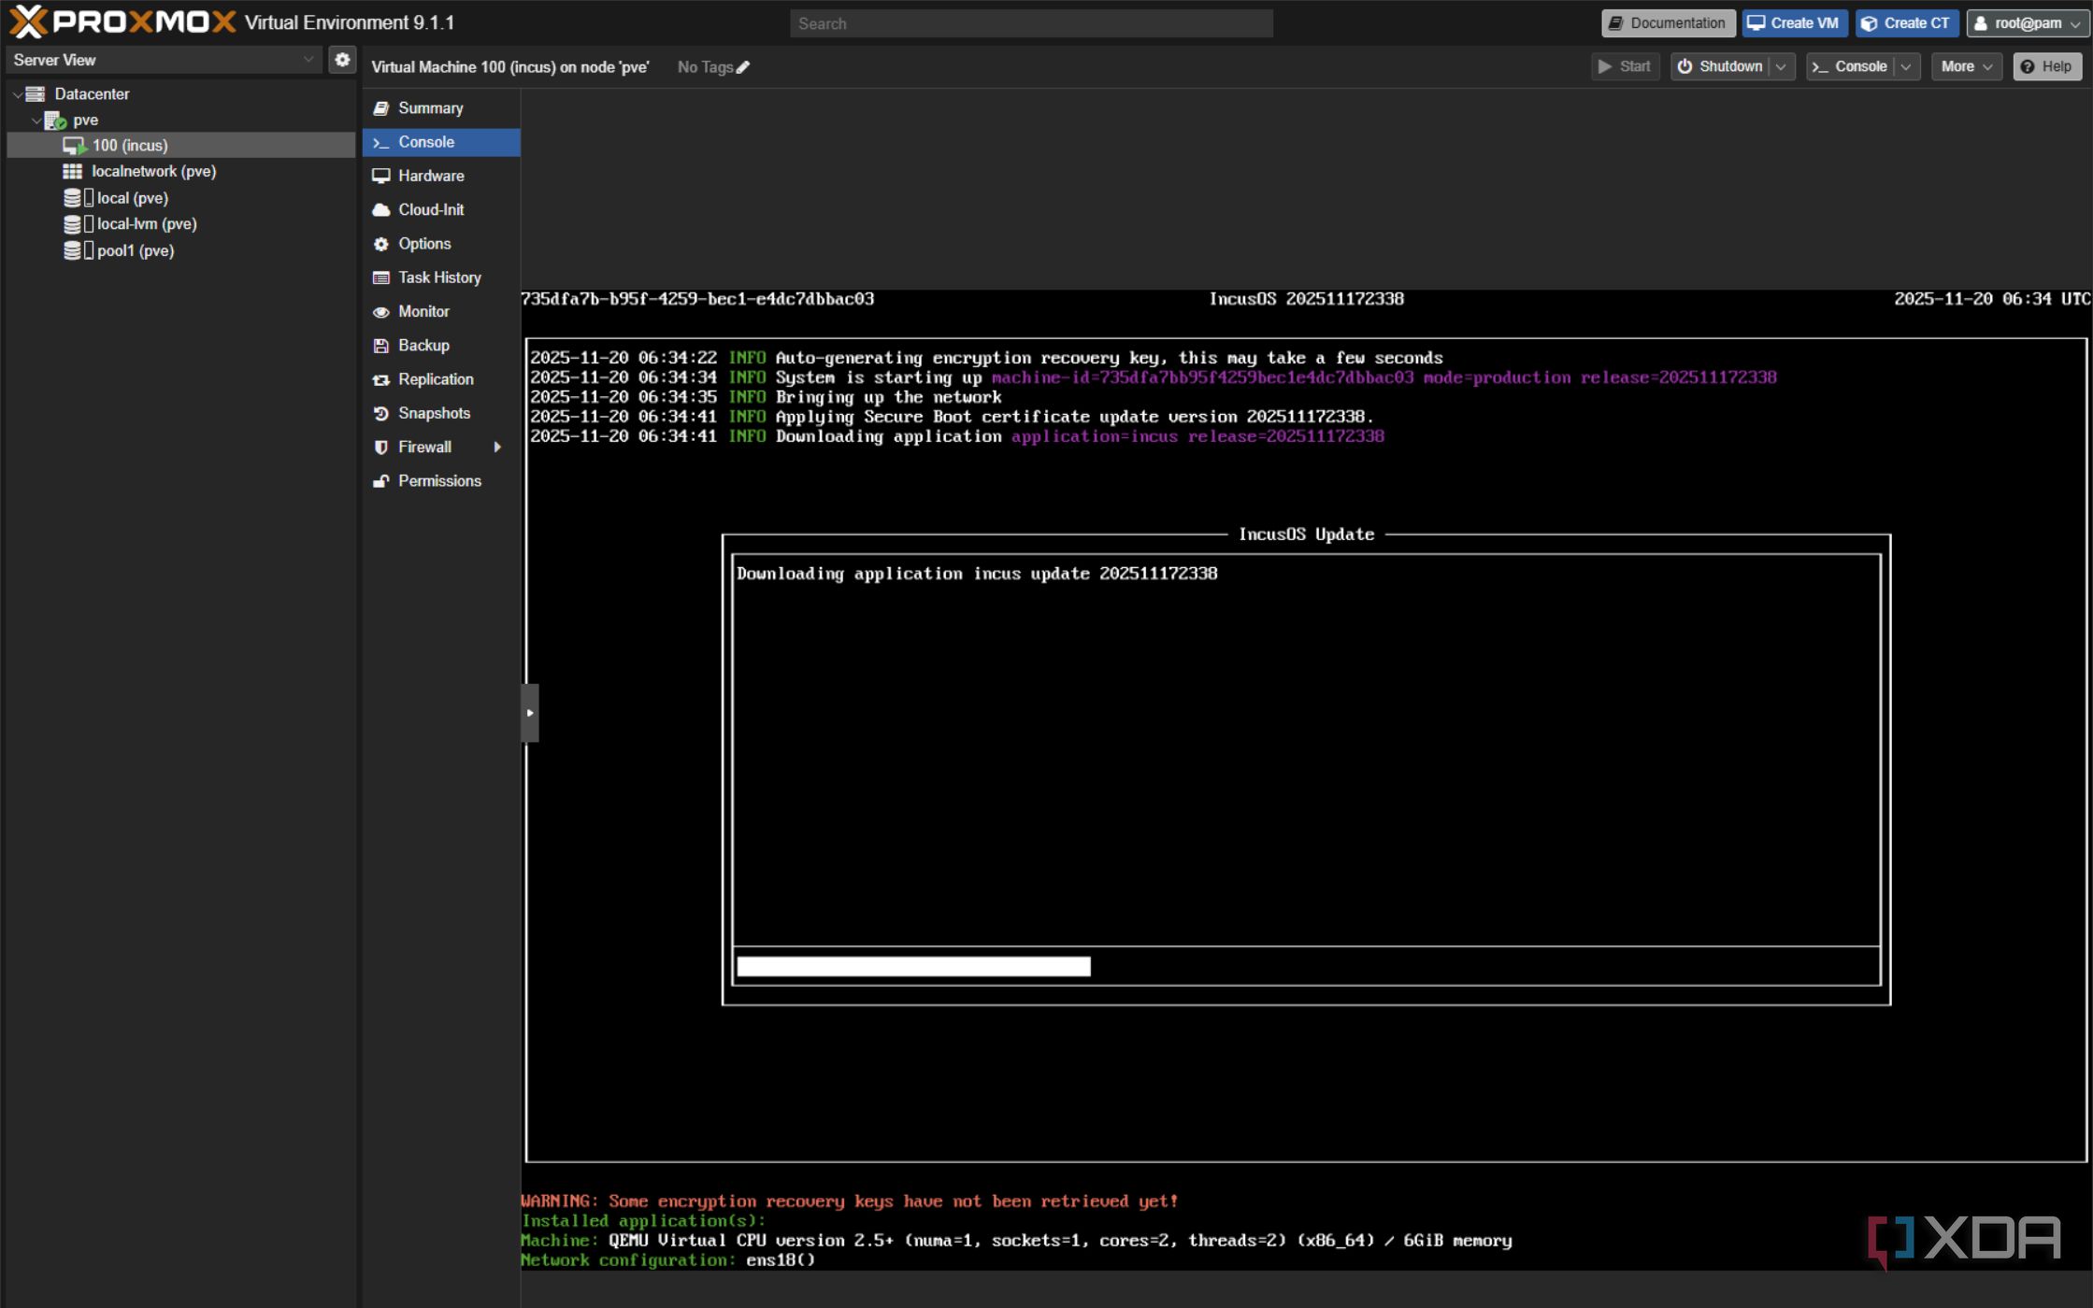Screen dimensions: 2093x1308
Task: Open the Help button
Action: click(2047, 66)
